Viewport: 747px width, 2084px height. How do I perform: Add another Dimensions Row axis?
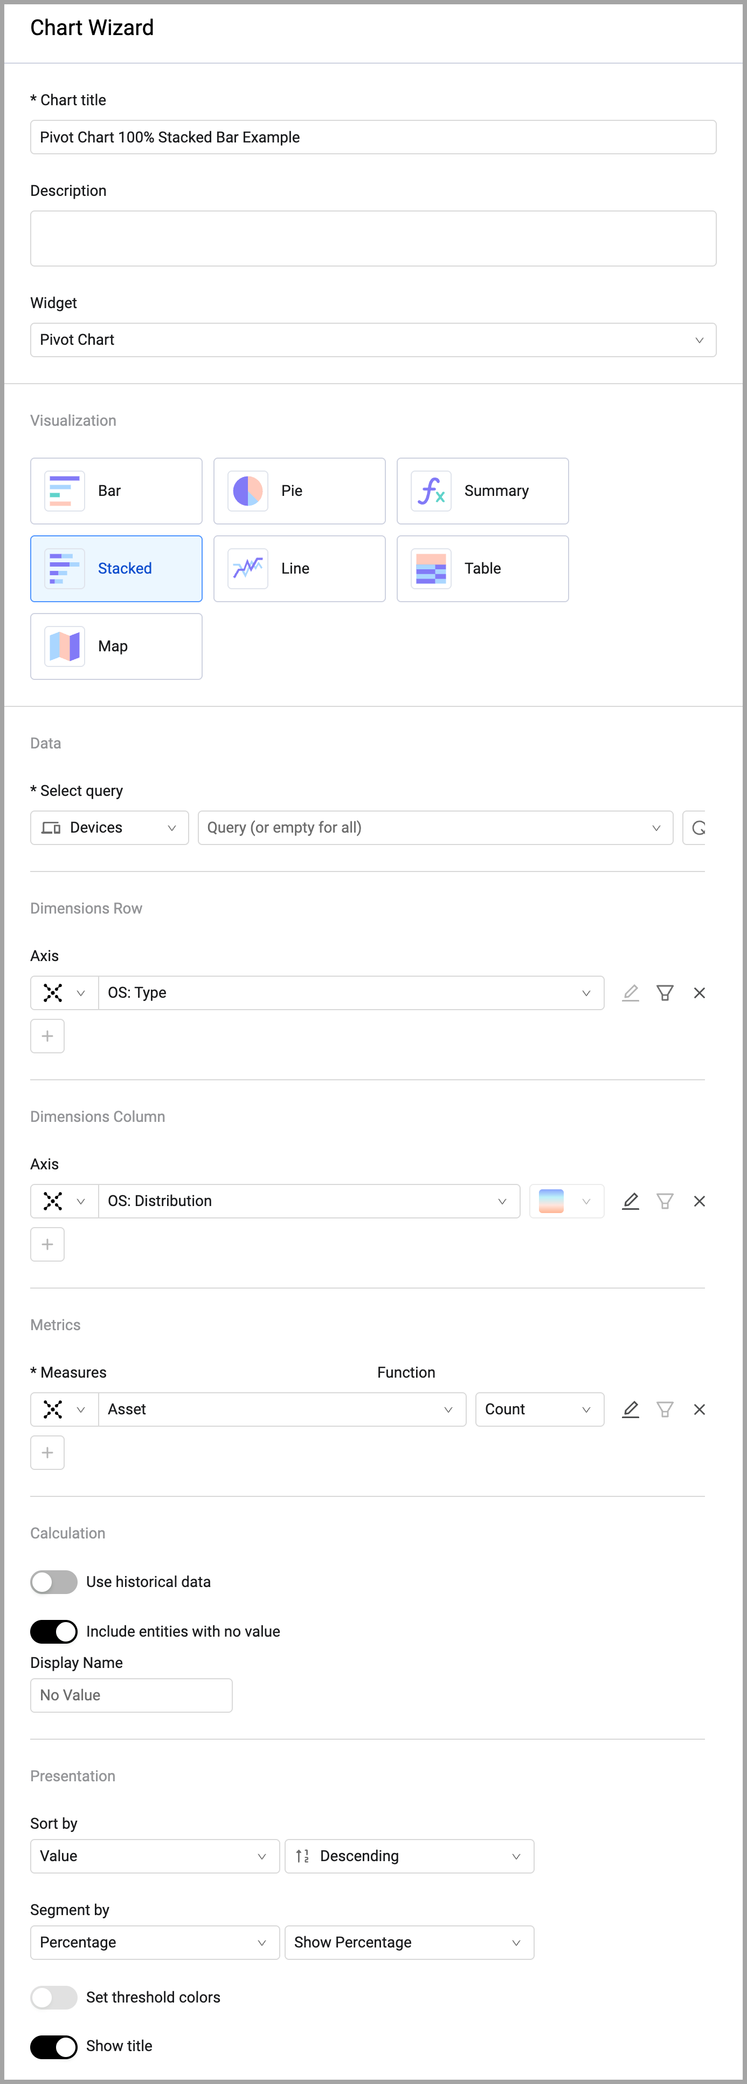[47, 1037]
